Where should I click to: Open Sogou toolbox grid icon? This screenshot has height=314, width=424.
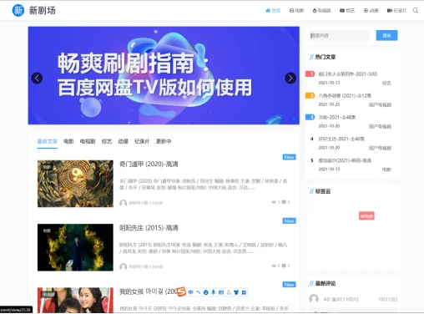pyautogui.click(x=244, y=292)
